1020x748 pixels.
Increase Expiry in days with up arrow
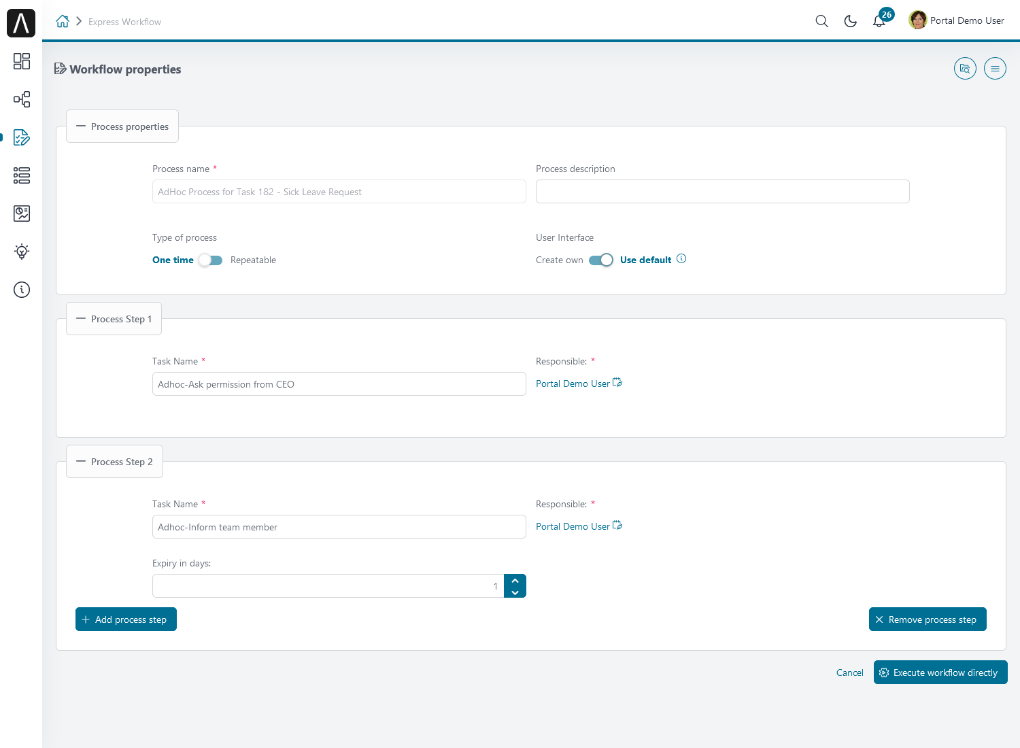point(515,581)
